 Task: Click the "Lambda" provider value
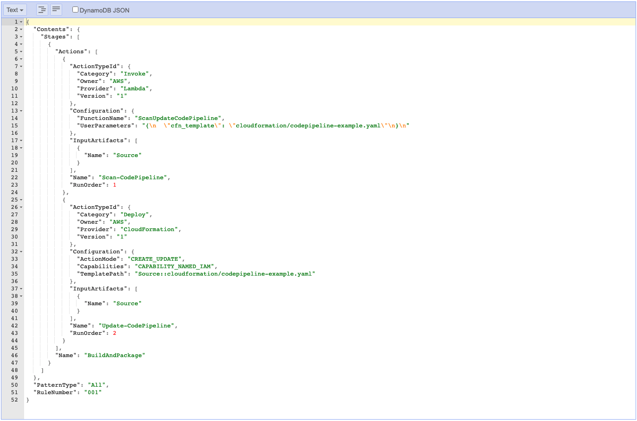135,89
